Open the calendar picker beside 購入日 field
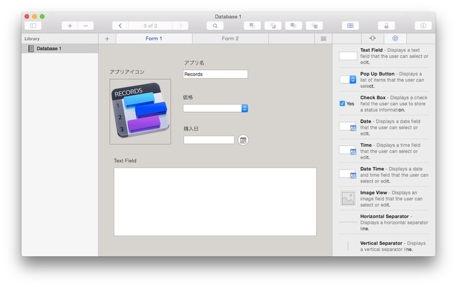 (243, 140)
